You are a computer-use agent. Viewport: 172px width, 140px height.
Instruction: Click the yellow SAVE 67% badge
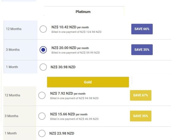141,95
